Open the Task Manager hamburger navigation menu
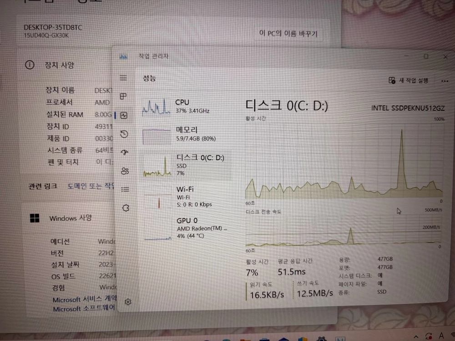455x341 pixels. pos(123,78)
